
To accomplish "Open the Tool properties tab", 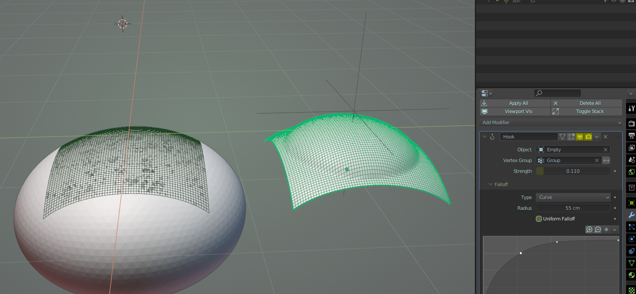I will 631,108.
